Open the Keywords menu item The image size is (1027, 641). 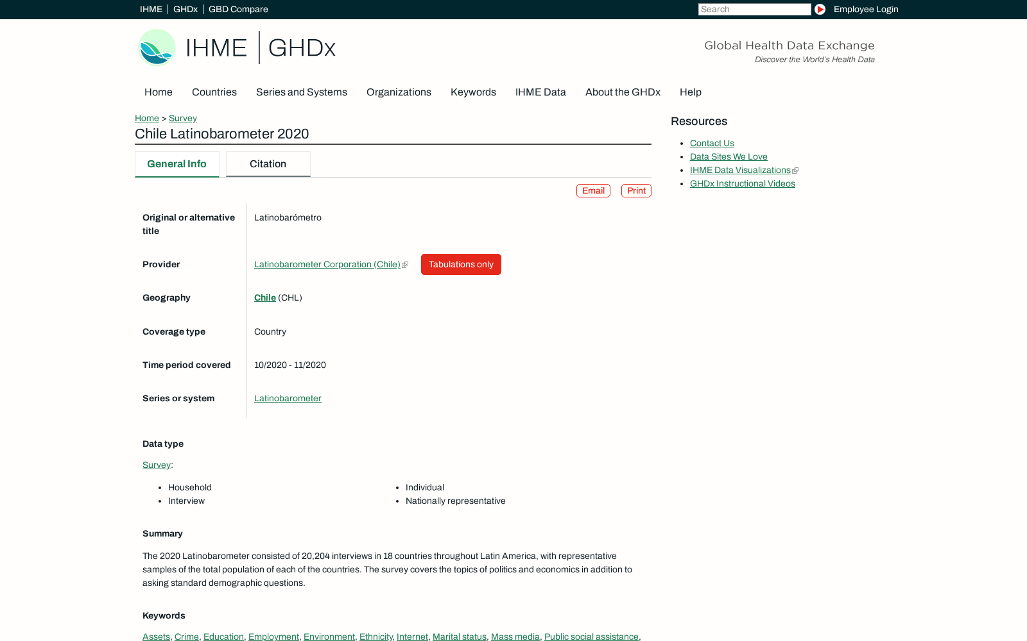[x=473, y=92]
